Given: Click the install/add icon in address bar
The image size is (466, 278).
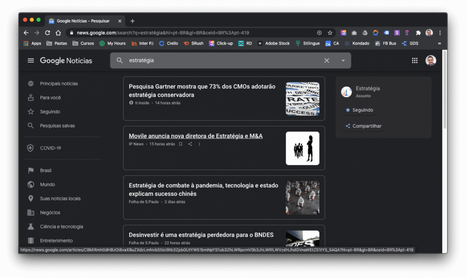Looking at the screenshot, I should [319, 33].
